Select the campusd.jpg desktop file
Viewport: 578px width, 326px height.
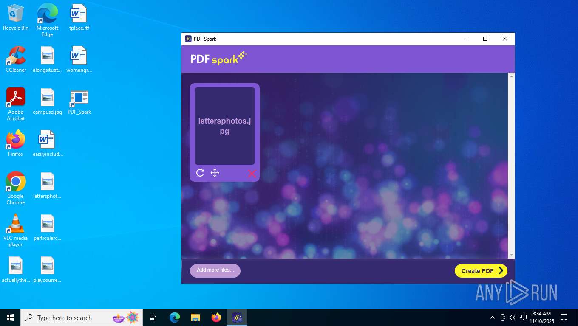click(x=47, y=101)
